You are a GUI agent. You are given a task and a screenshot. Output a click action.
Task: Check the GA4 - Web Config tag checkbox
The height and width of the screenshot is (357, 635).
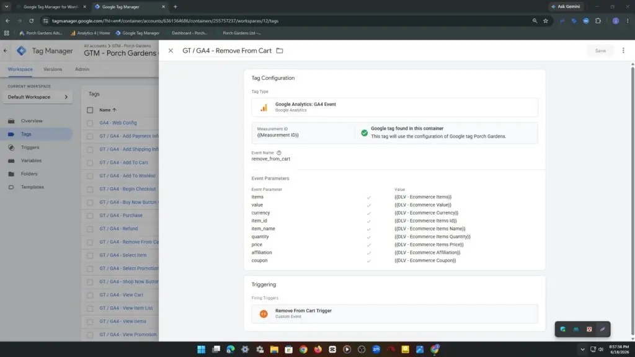coord(90,123)
